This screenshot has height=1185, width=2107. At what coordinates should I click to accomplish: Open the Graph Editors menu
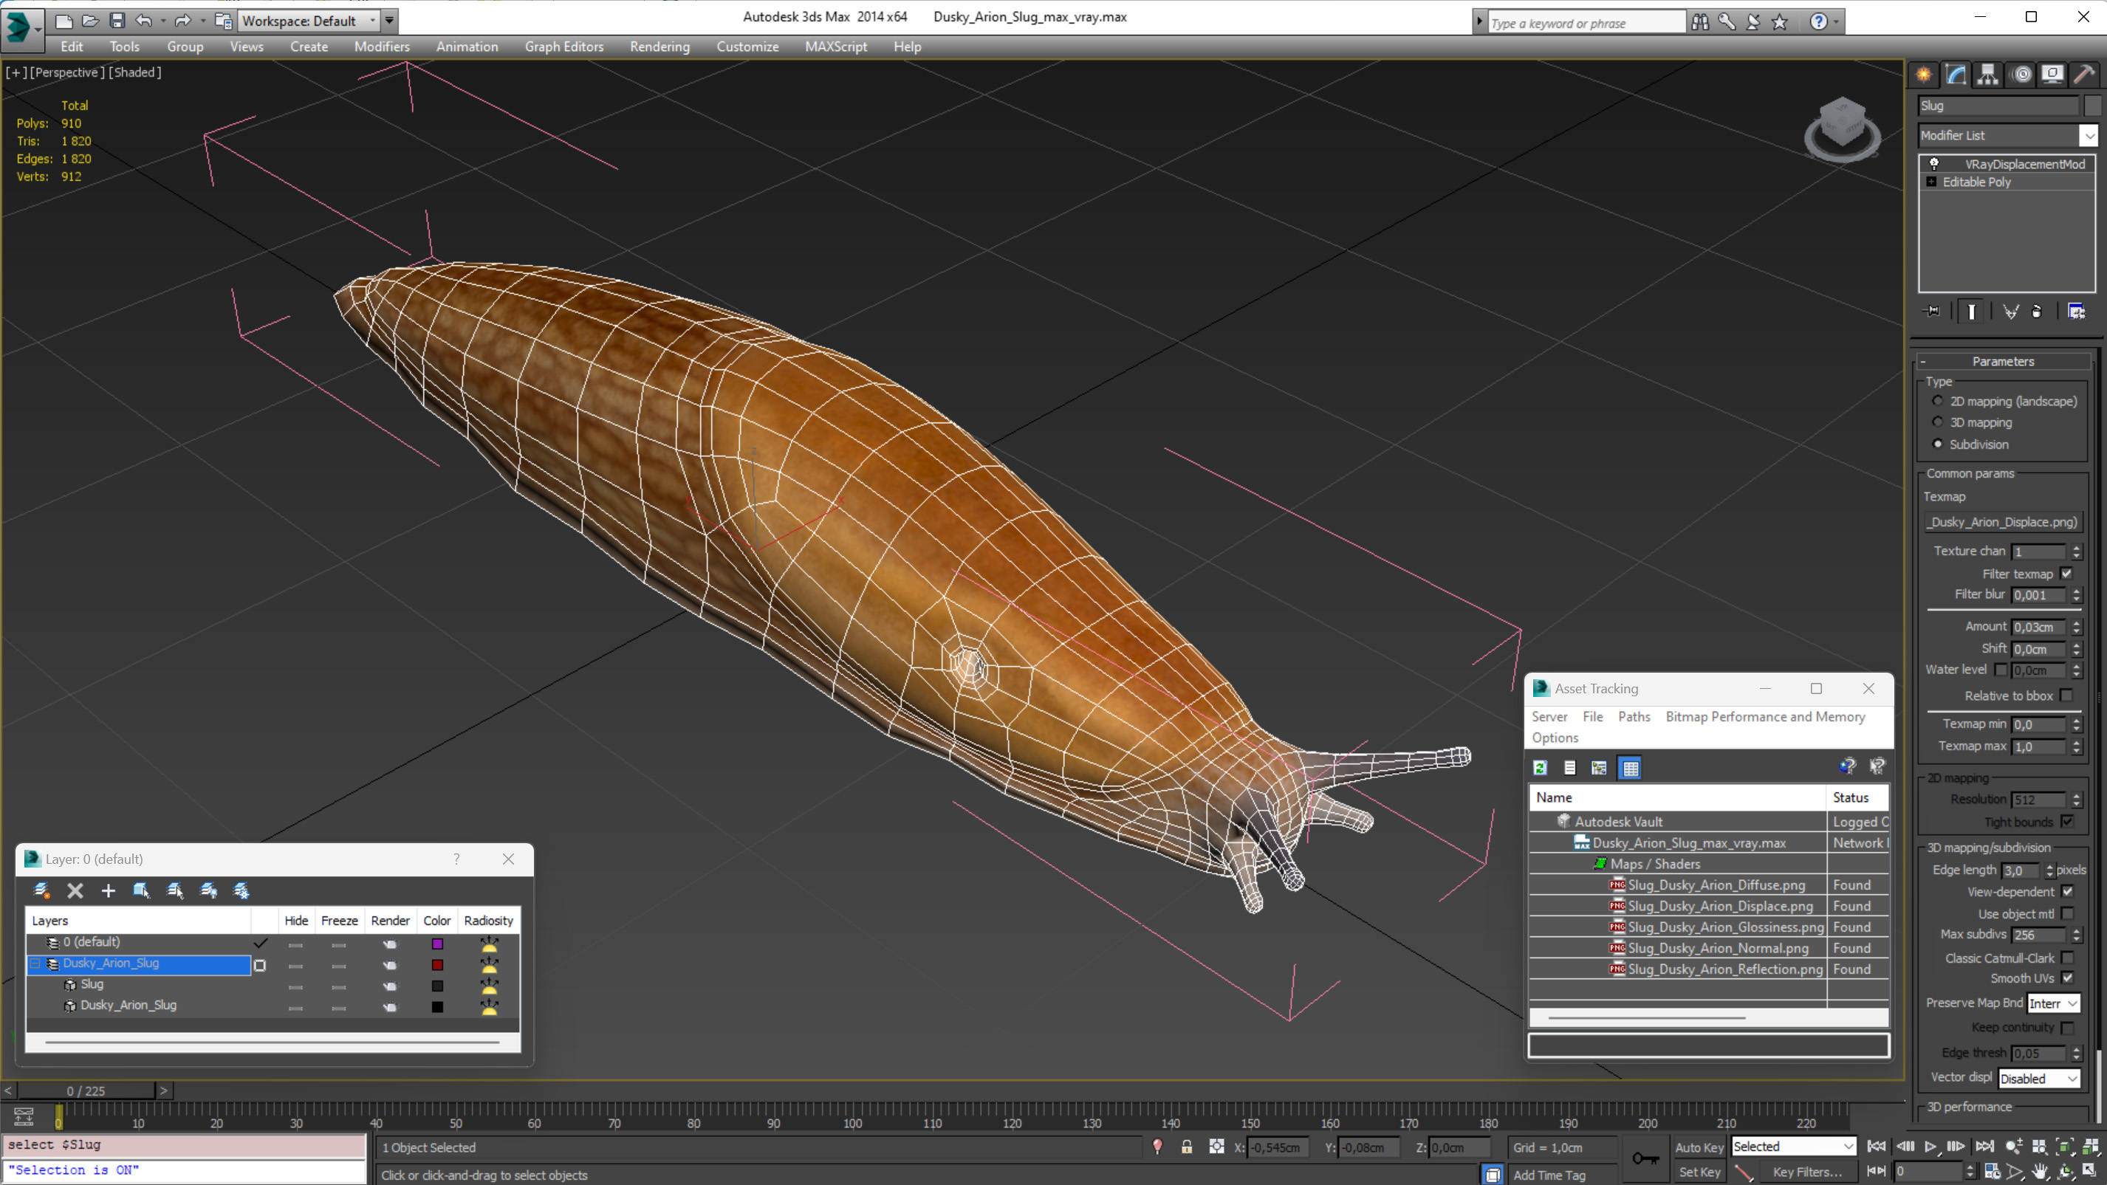point(563,47)
